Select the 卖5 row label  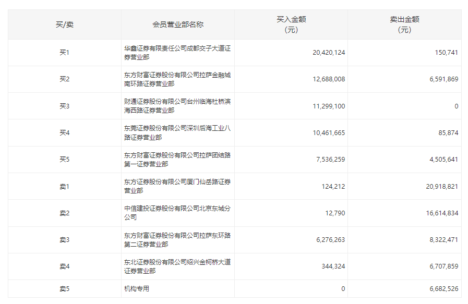65,288
